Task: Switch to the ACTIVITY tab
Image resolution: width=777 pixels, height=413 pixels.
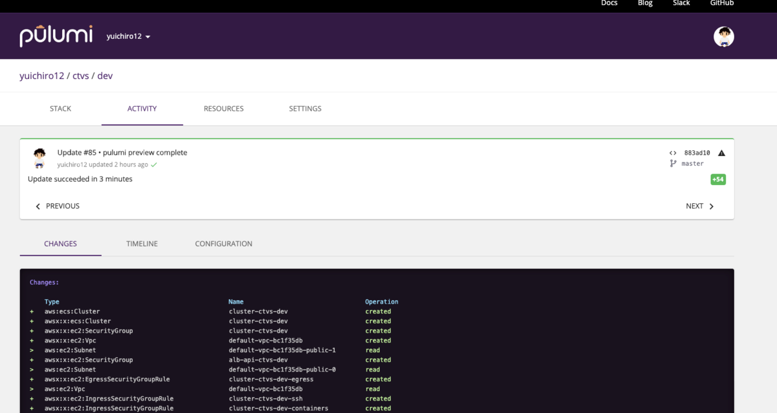Action: pyautogui.click(x=142, y=109)
